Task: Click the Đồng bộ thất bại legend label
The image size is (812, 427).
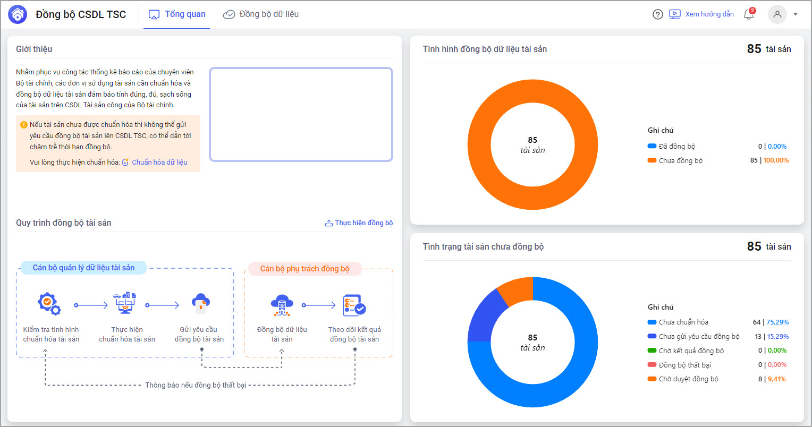Action: click(685, 365)
